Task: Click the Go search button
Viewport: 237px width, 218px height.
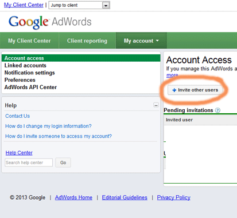Action: [x=63, y=162]
